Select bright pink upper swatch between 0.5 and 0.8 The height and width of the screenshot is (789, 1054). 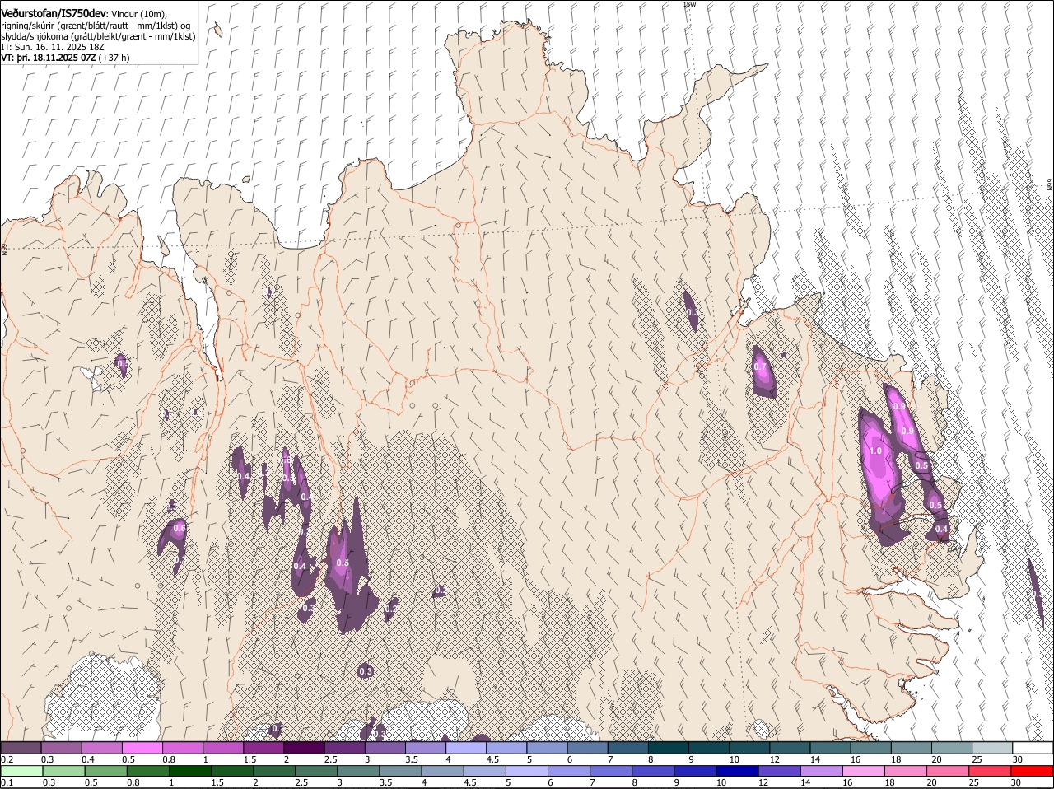[142, 748]
